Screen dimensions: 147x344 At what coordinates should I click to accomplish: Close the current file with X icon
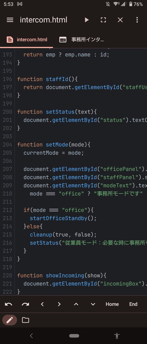[120, 20]
